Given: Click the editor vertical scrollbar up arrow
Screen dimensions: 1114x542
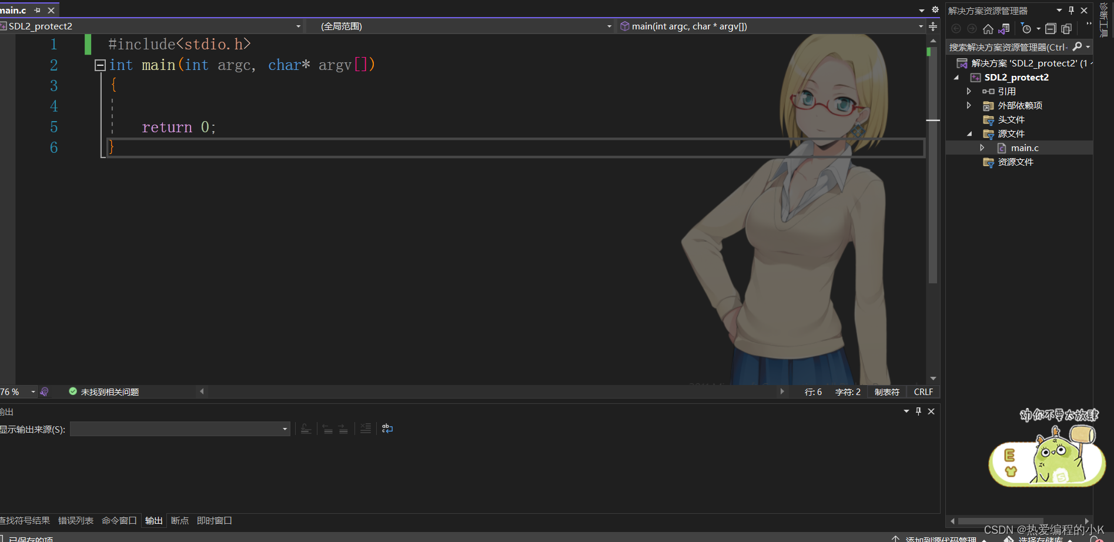Looking at the screenshot, I should tap(933, 41).
